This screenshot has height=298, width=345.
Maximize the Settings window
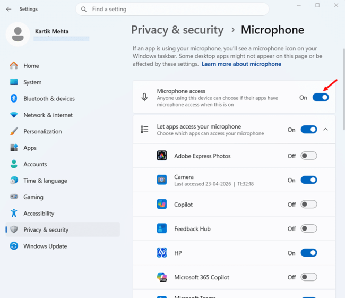click(x=317, y=5)
